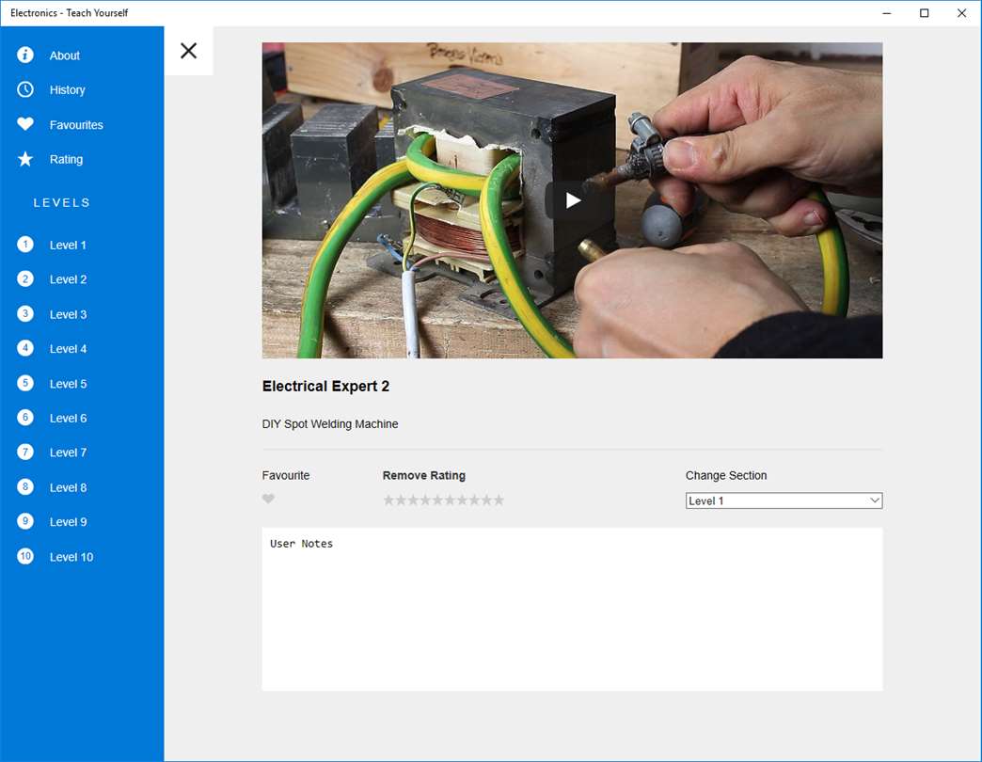The width and height of the screenshot is (982, 762).
Task: Select the 'DIY Spot Welding Machine' description text
Action: click(330, 424)
